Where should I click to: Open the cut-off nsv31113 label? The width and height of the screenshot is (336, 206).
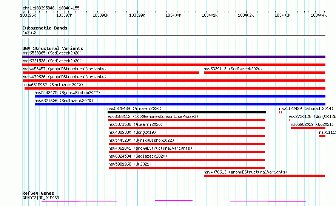(x=327, y=132)
